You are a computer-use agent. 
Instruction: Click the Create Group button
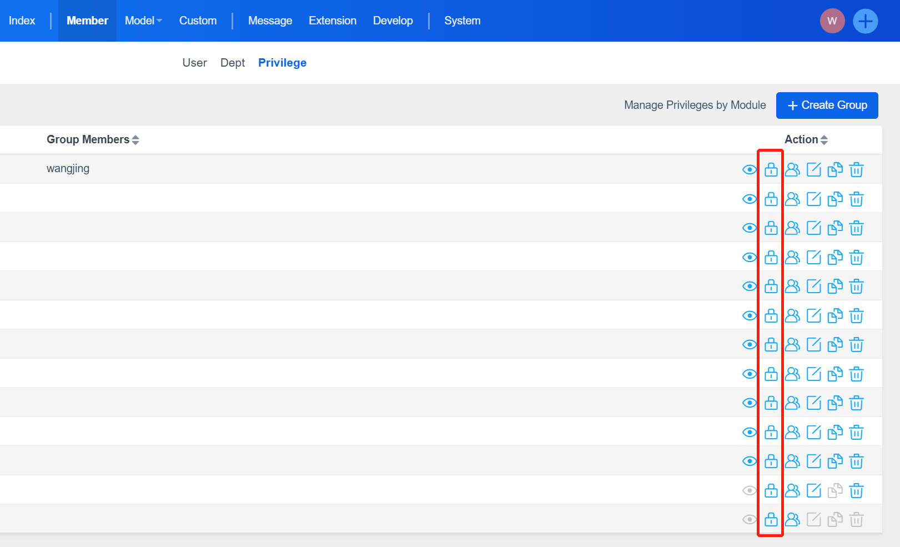(x=827, y=106)
